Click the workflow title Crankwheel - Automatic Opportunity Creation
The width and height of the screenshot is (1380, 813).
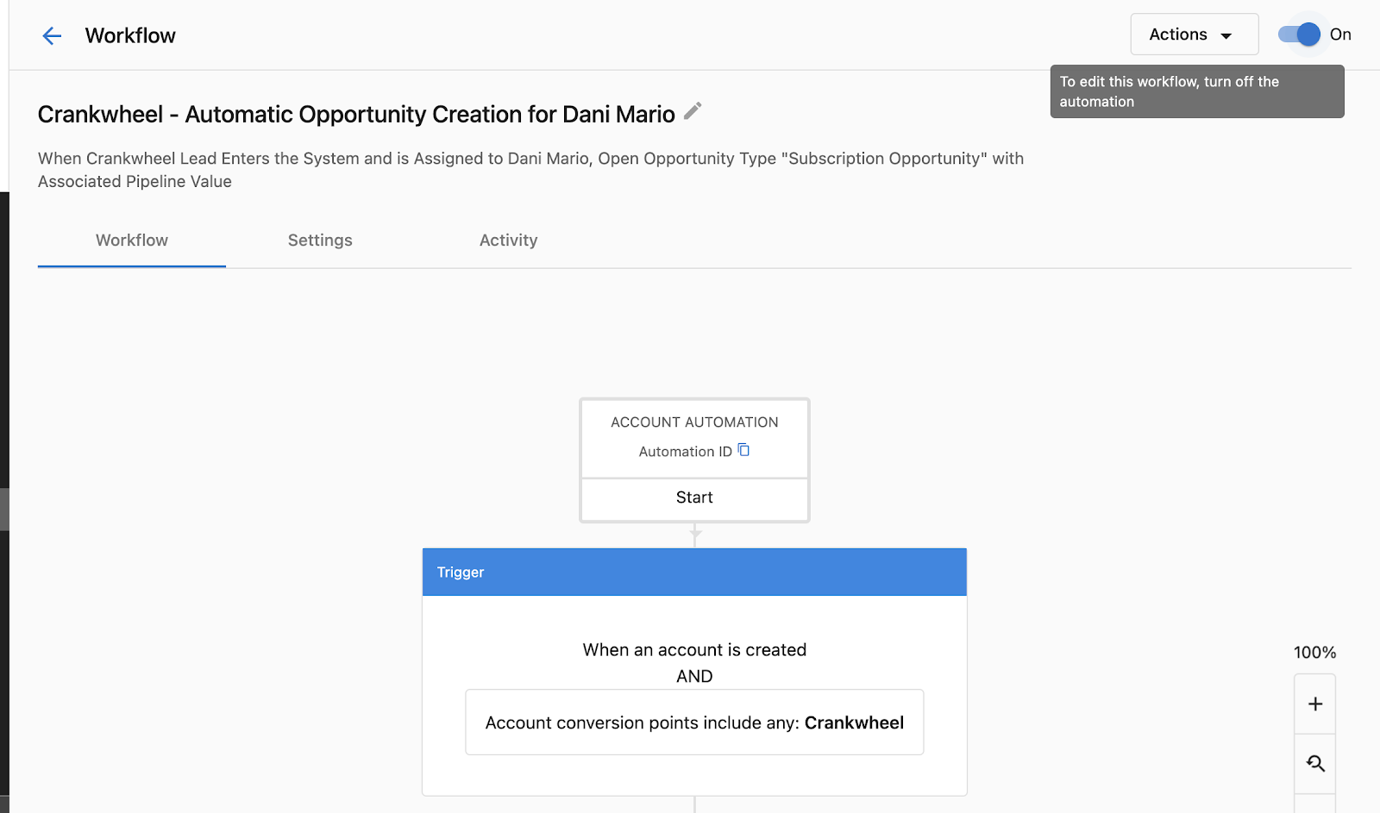pyautogui.click(x=356, y=115)
